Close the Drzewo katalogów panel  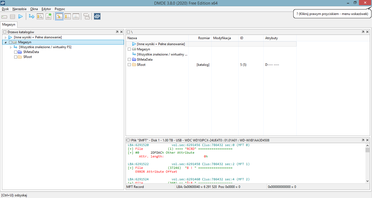pyautogui.click(x=121, y=32)
